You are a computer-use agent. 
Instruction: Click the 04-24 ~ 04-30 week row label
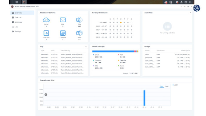click(101, 30)
